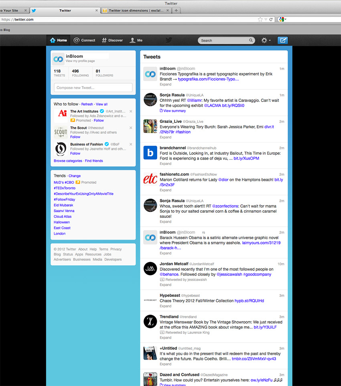Open the settings gear dropdown
Image resolution: width=341 pixels, height=386 pixels.
click(x=266, y=40)
